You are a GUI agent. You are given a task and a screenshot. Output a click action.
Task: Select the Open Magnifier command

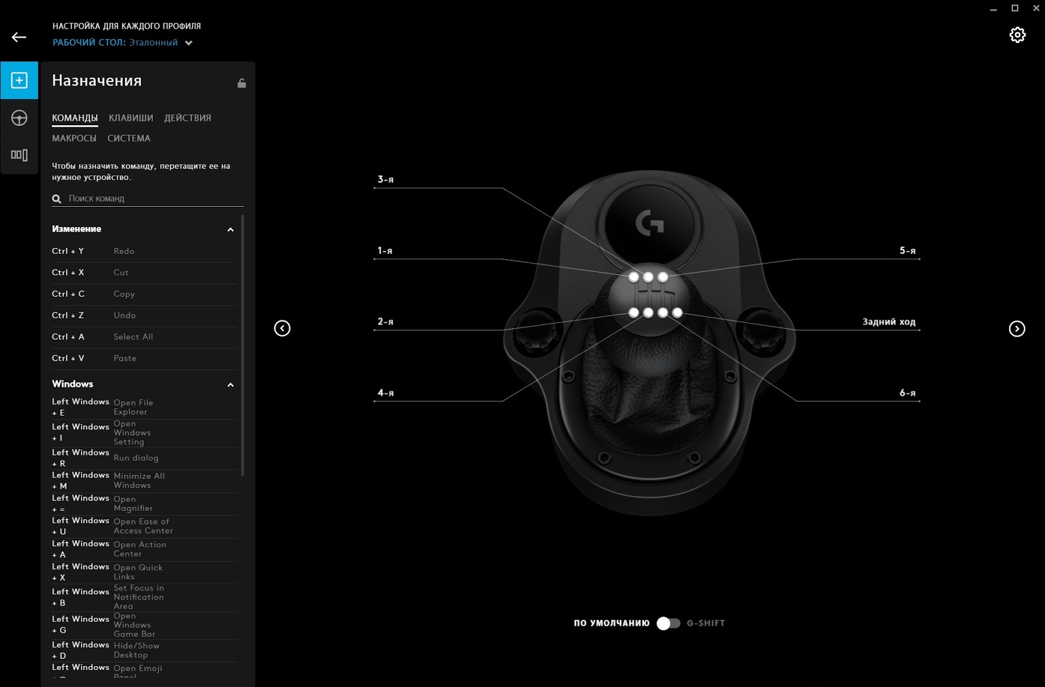pos(144,504)
